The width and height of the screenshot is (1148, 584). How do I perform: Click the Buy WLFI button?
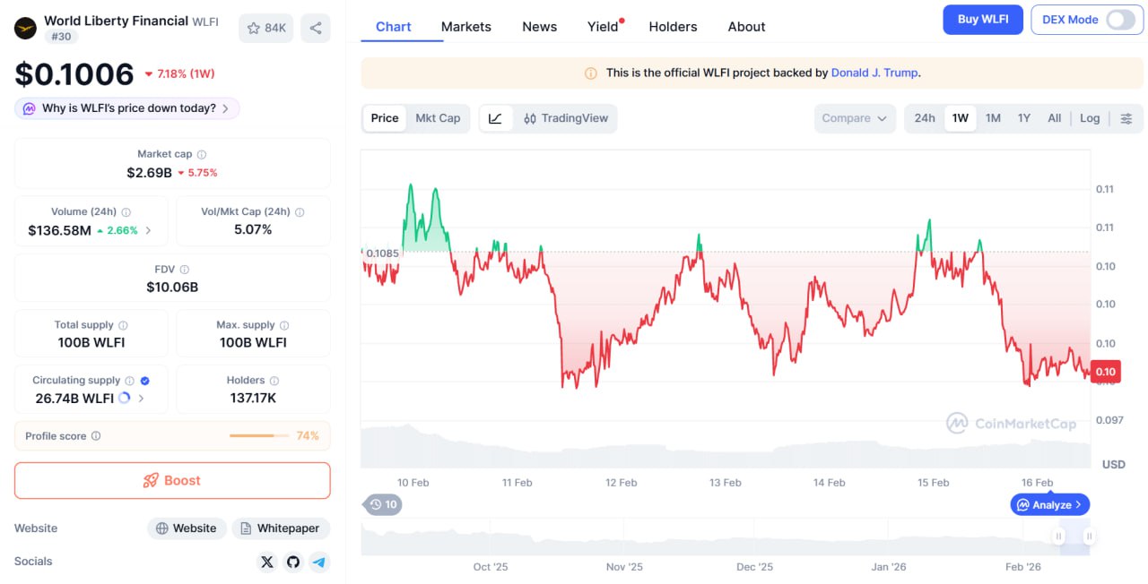click(982, 20)
